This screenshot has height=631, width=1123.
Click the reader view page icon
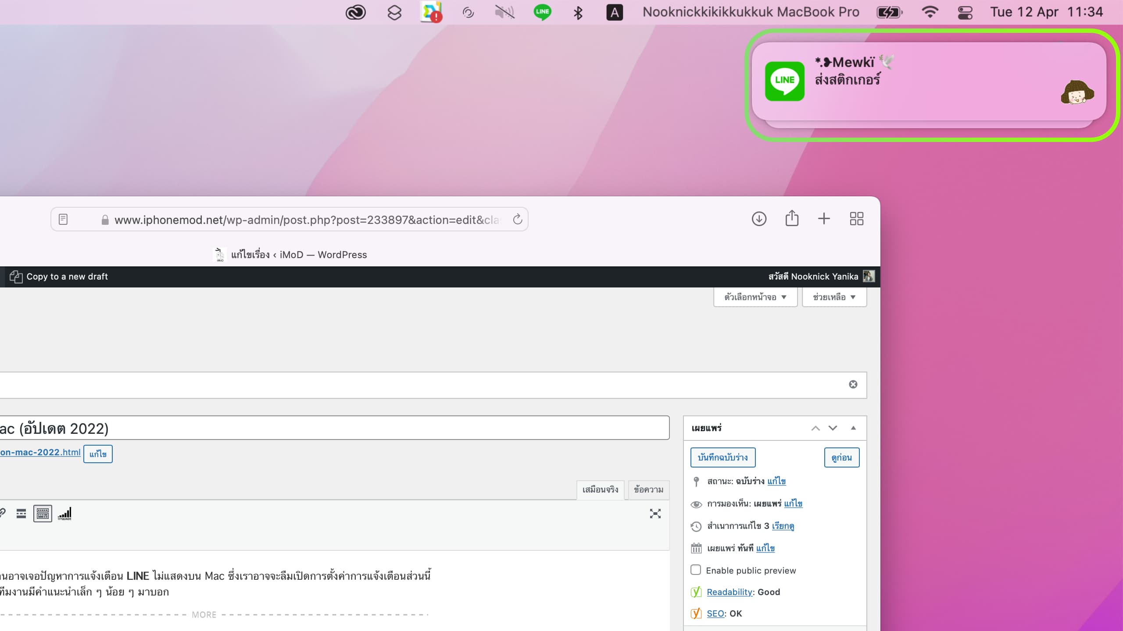(x=63, y=219)
